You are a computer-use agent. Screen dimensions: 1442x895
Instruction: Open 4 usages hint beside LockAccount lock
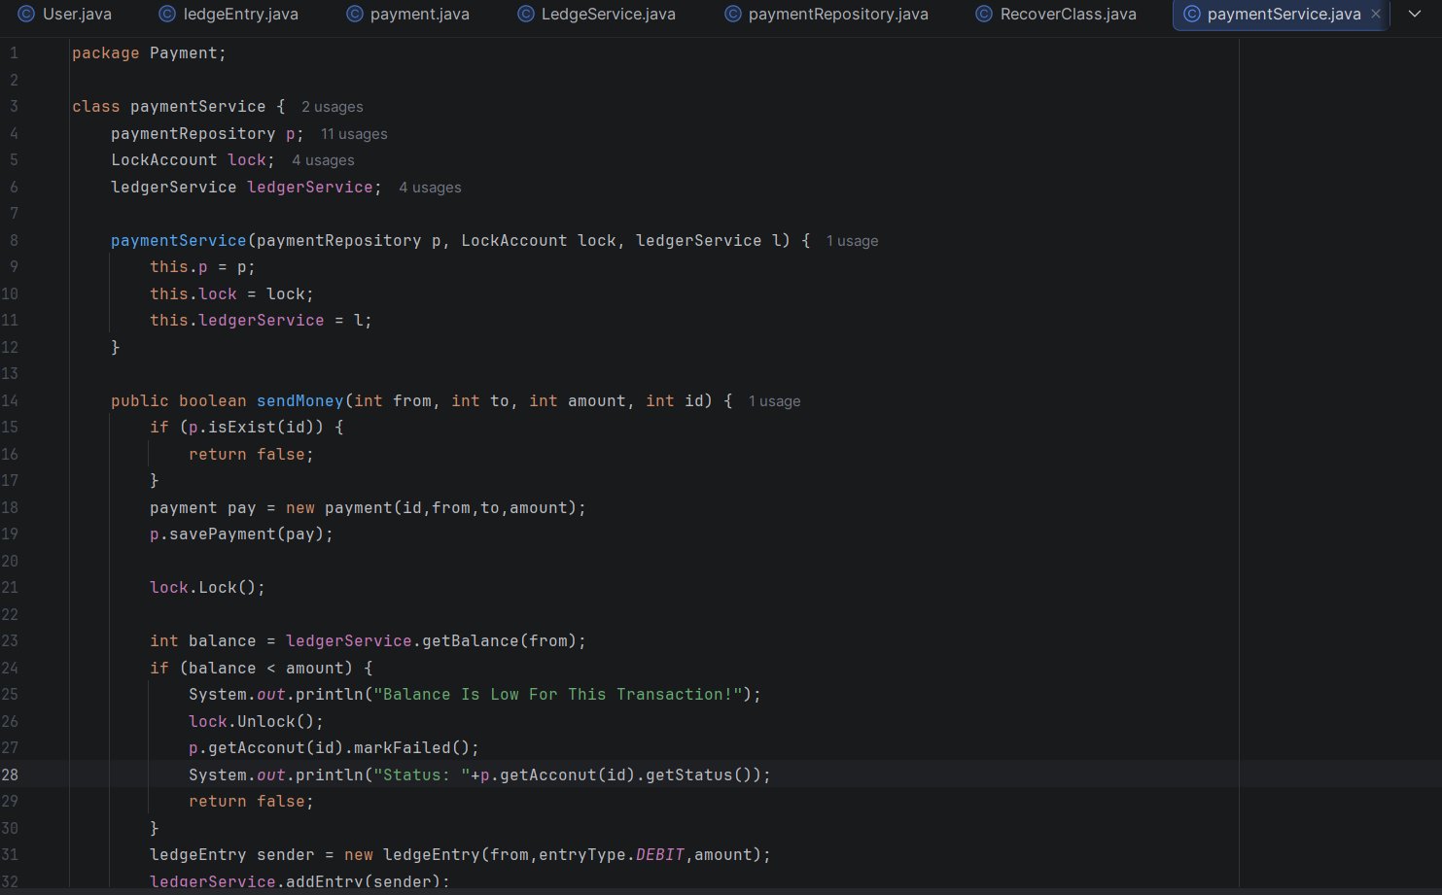pyautogui.click(x=323, y=160)
